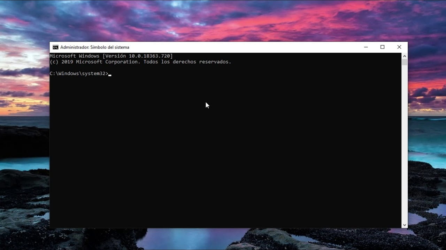The image size is (446, 250).
Task: Click the blinking cursor at the prompt
Action: click(110, 74)
